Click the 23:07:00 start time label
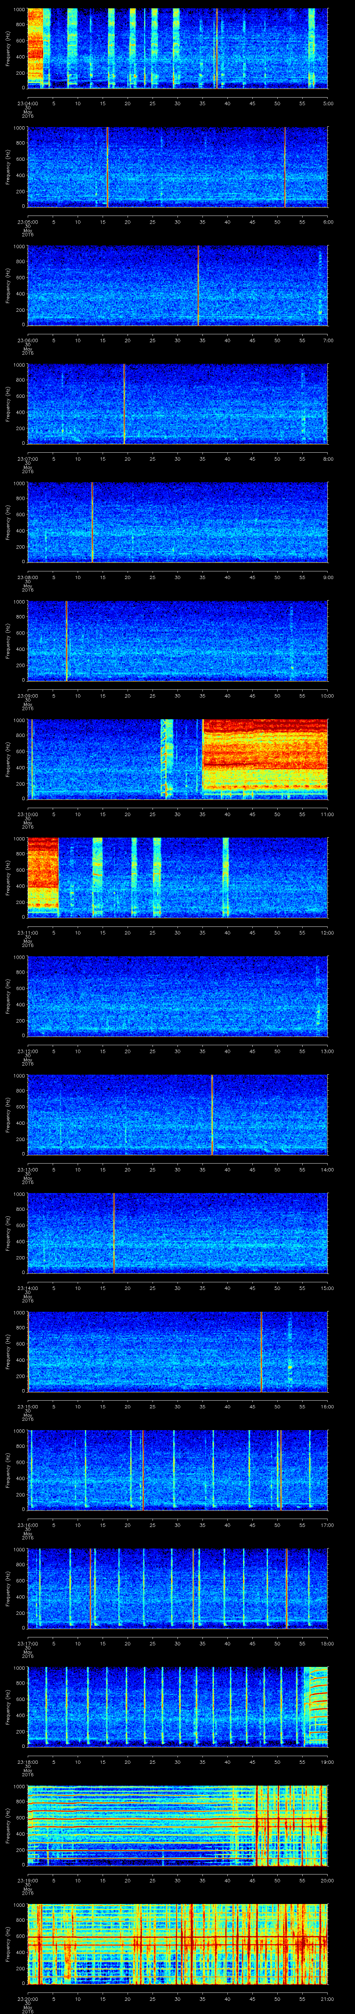 pyautogui.click(x=28, y=459)
